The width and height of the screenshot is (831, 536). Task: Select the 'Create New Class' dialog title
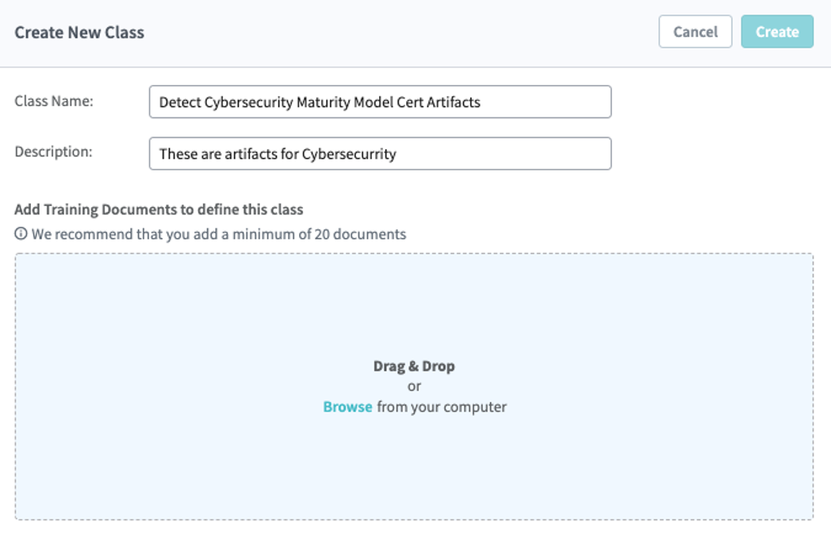(79, 33)
